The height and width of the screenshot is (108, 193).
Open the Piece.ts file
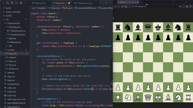coord(12,65)
